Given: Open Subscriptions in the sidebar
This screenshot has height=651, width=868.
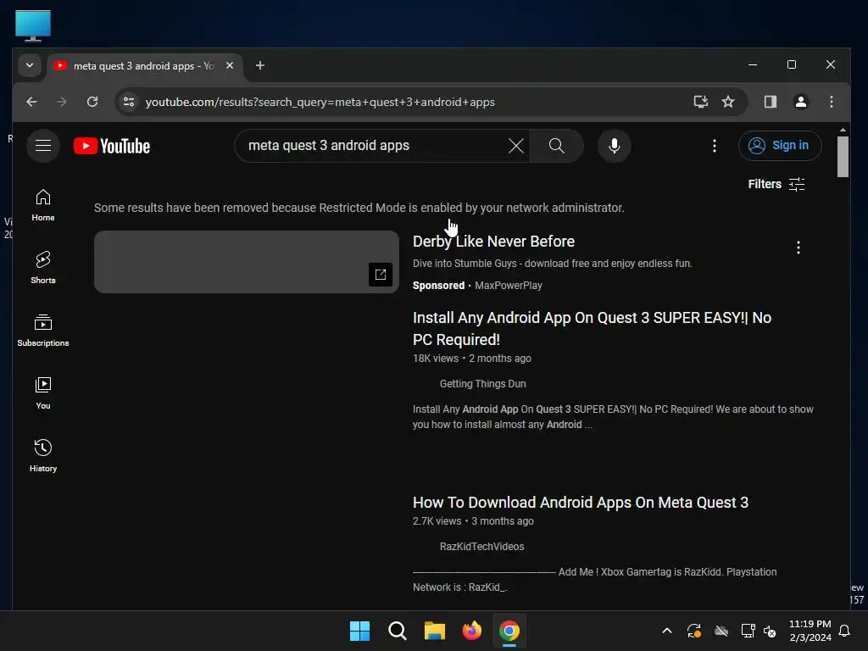Looking at the screenshot, I should [43, 331].
